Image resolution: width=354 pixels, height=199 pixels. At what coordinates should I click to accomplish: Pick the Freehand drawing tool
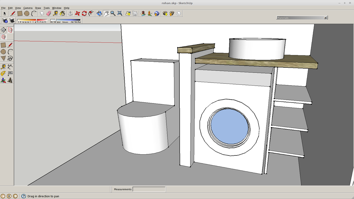pyautogui.click(x=10, y=58)
